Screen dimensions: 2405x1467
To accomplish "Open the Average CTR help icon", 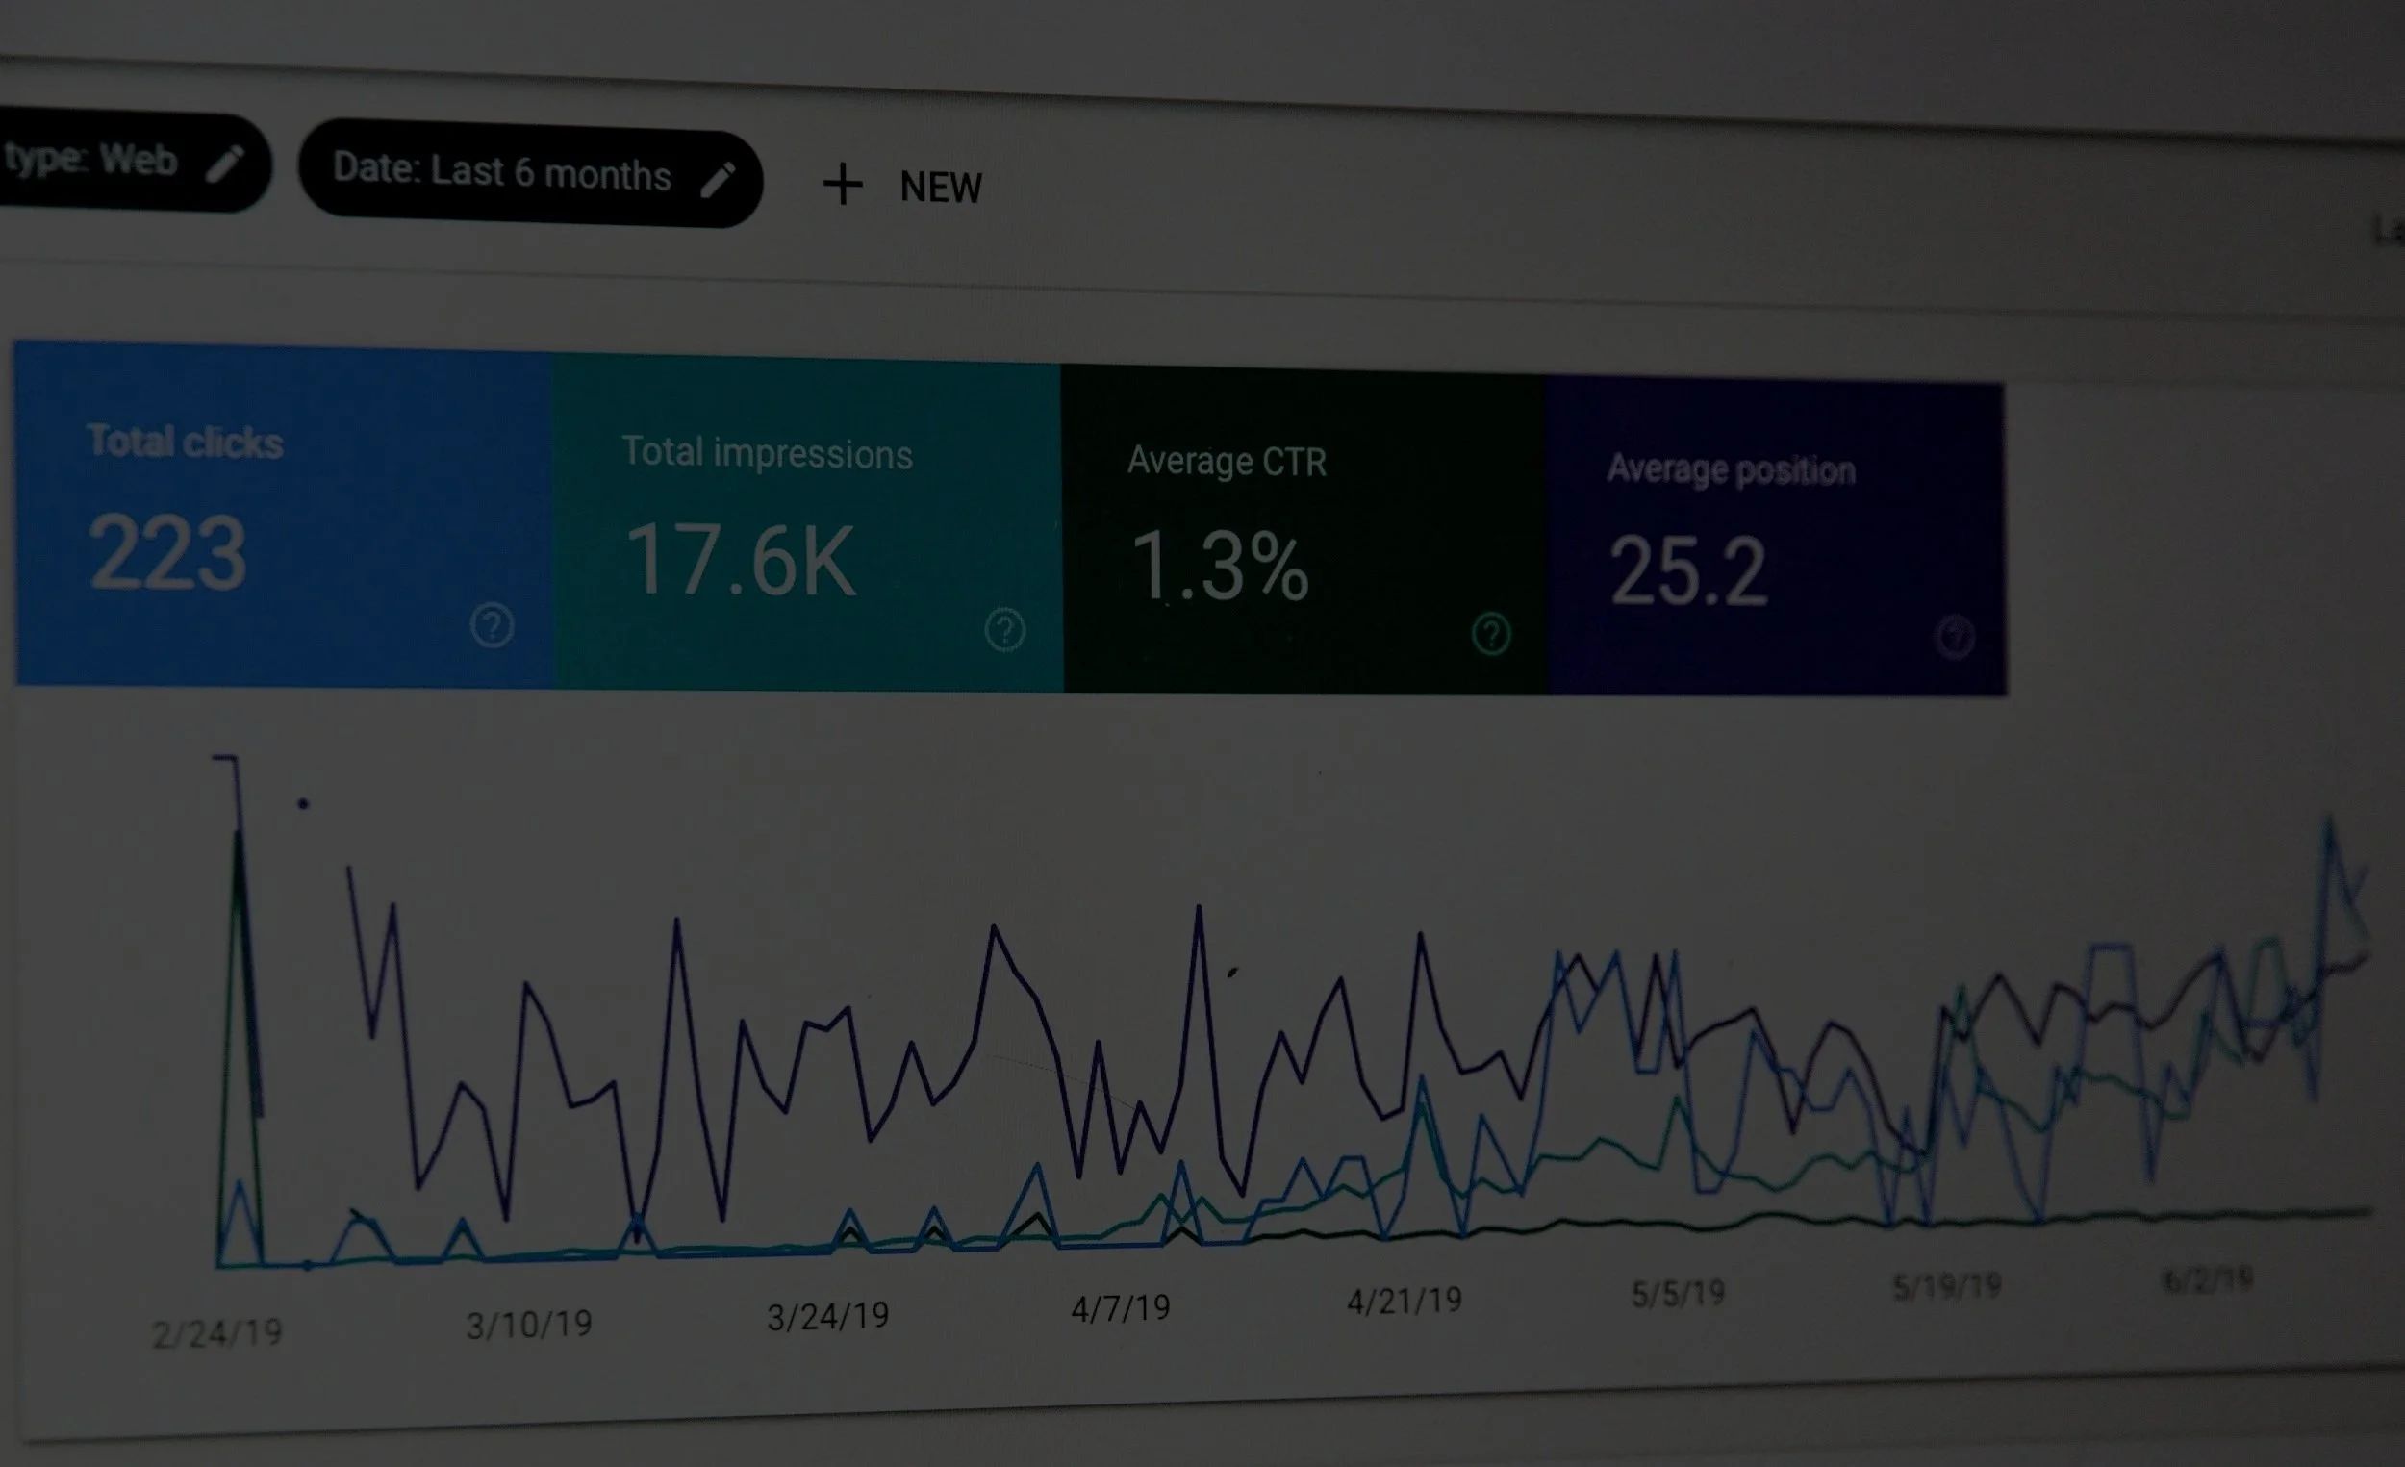I will point(1490,633).
